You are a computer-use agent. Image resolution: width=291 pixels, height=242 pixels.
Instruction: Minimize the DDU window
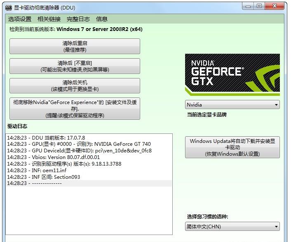[248, 6]
